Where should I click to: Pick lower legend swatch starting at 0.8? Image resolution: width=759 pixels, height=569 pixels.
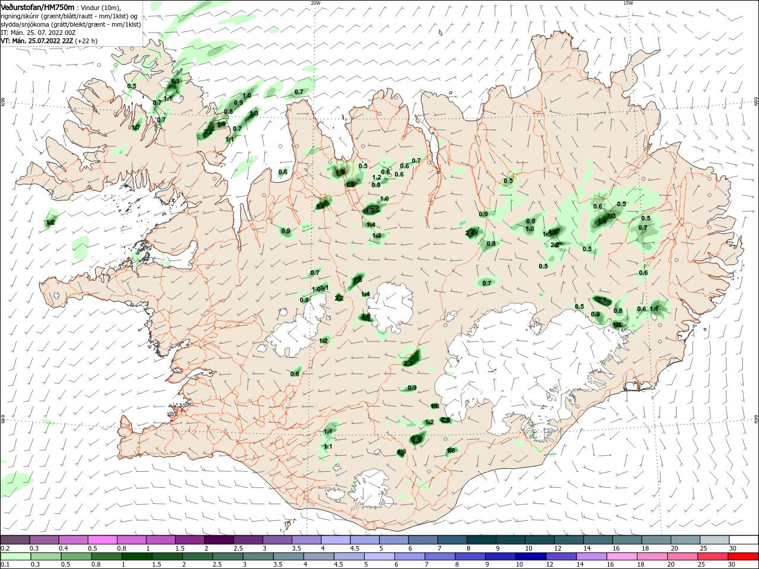(x=107, y=557)
